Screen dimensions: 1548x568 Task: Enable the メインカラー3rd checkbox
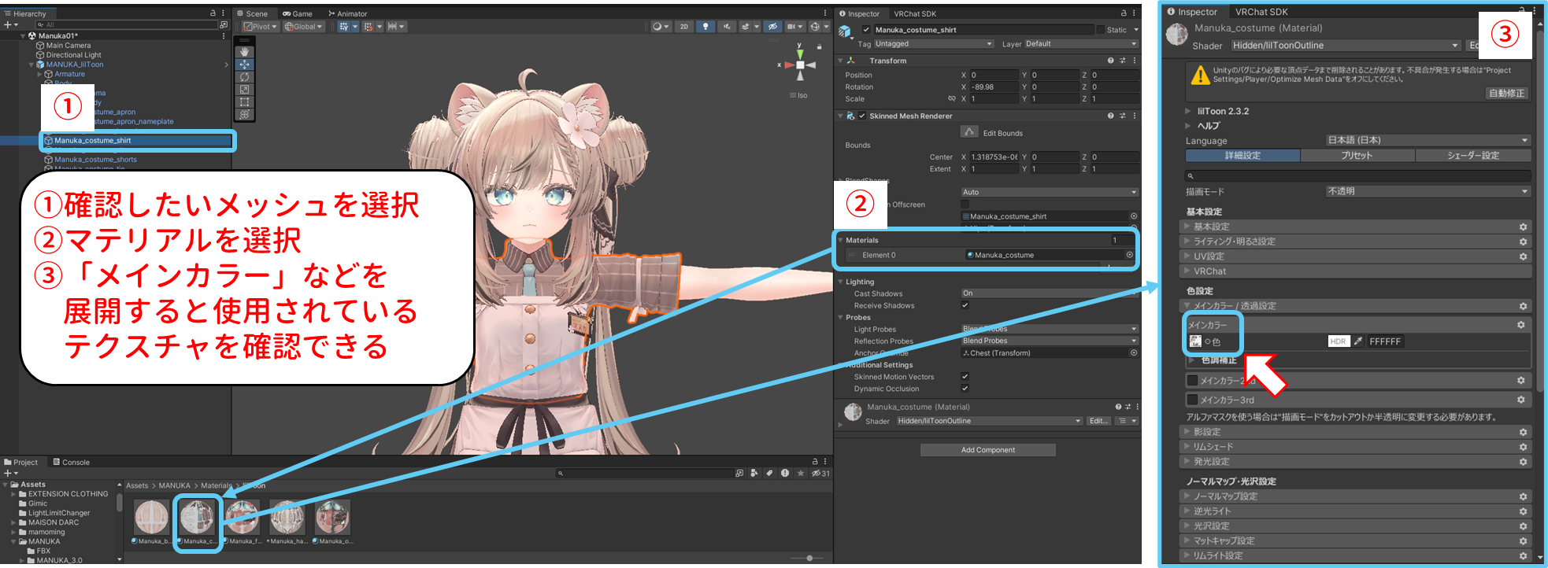(x=1192, y=400)
